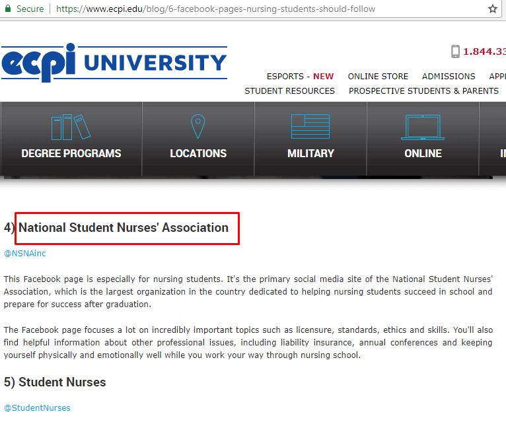The height and width of the screenshot is (428, 506).
Task: Go to ONLINE STORE
Action: [378, 77]
